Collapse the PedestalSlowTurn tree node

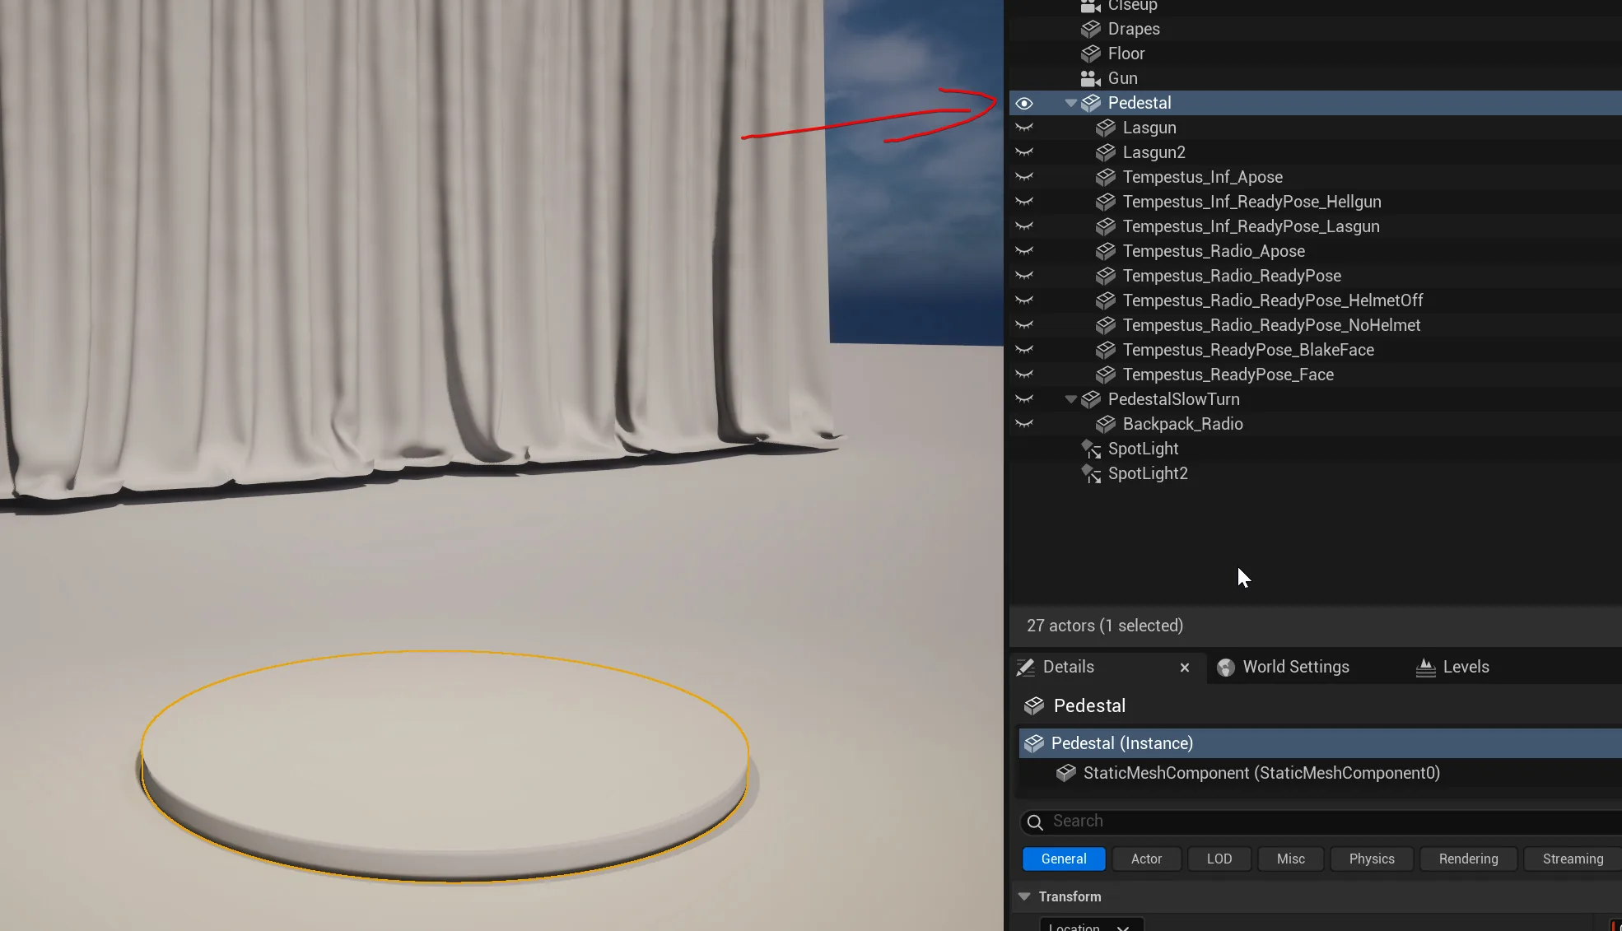(1070, 399)
